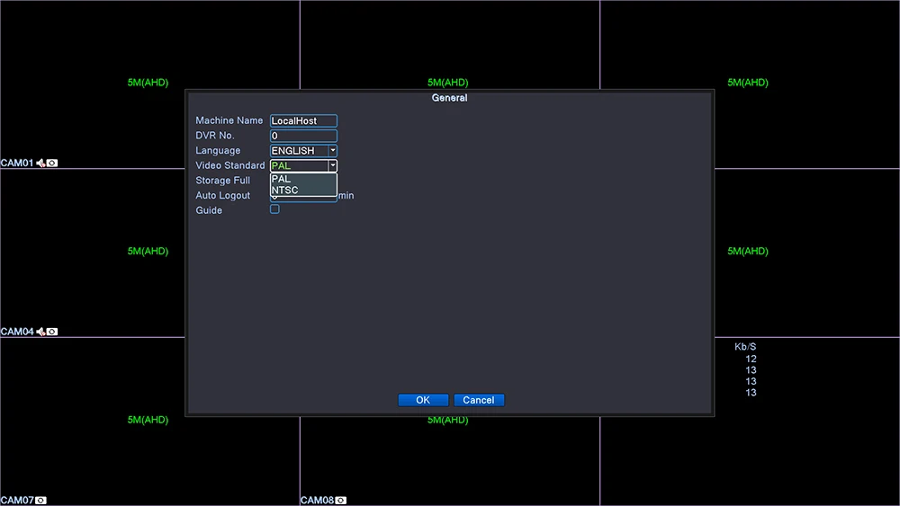Click the Cancel button

479,400
